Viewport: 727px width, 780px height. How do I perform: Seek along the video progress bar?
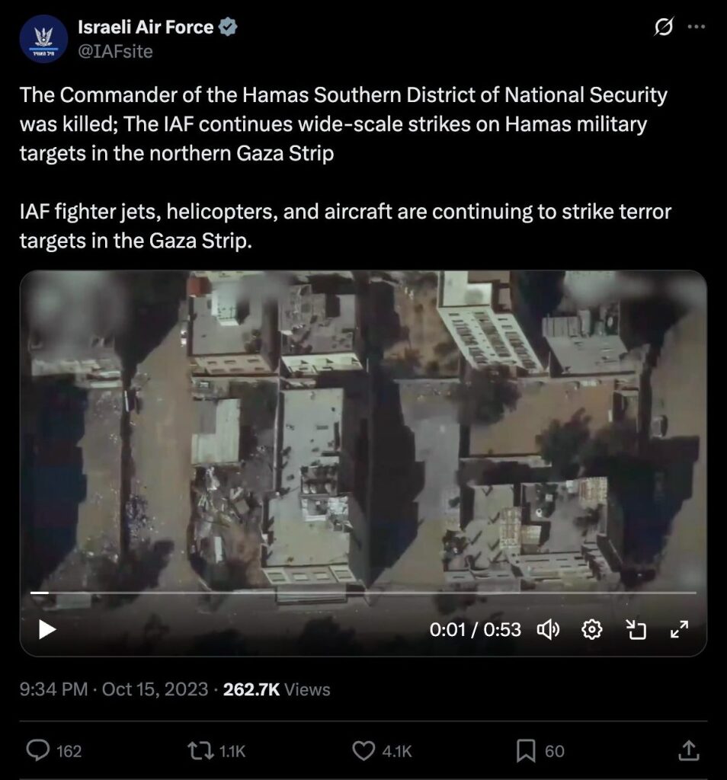363,593
